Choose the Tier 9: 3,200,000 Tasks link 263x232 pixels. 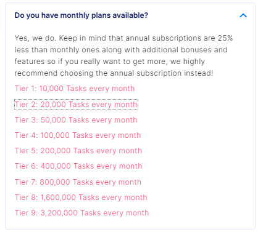pyautogui.click(x=81, y=213)
